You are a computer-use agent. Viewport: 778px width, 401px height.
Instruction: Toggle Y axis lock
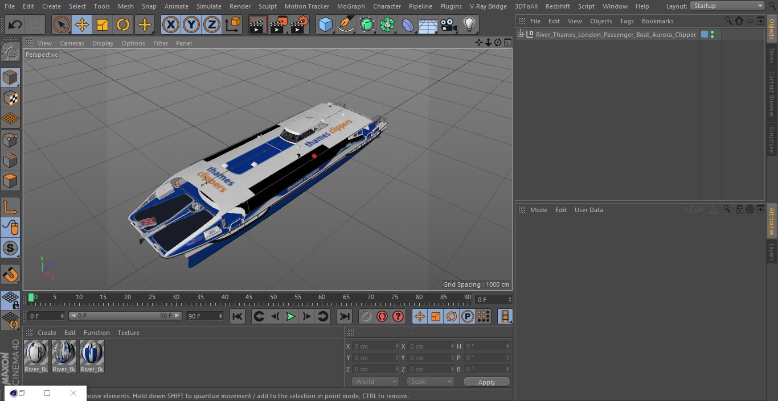(x=191, y=24)
